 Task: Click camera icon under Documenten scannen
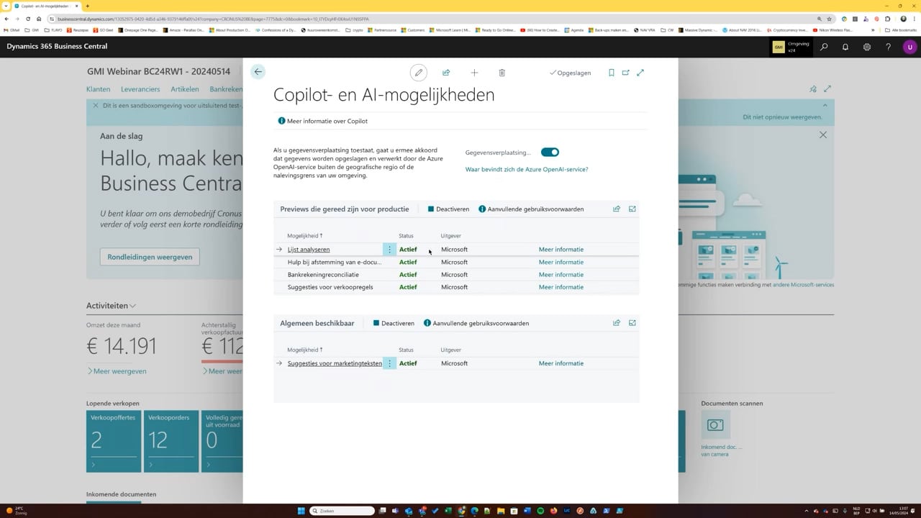coord(715,424)
